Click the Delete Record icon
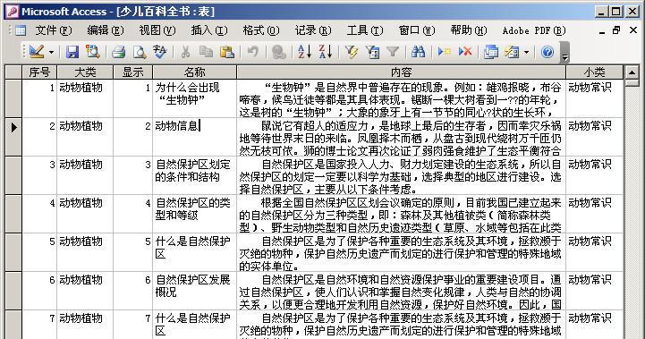645x339 pixels. click(465, 52)
